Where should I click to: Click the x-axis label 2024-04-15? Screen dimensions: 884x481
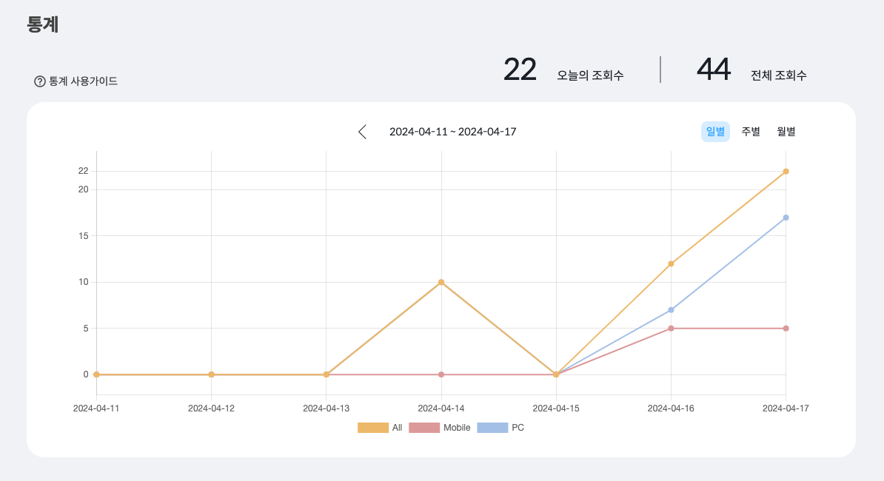pyautogui.click(x=556, y=408)
